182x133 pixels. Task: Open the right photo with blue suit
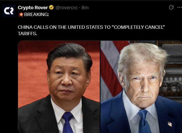coord(141,87)
